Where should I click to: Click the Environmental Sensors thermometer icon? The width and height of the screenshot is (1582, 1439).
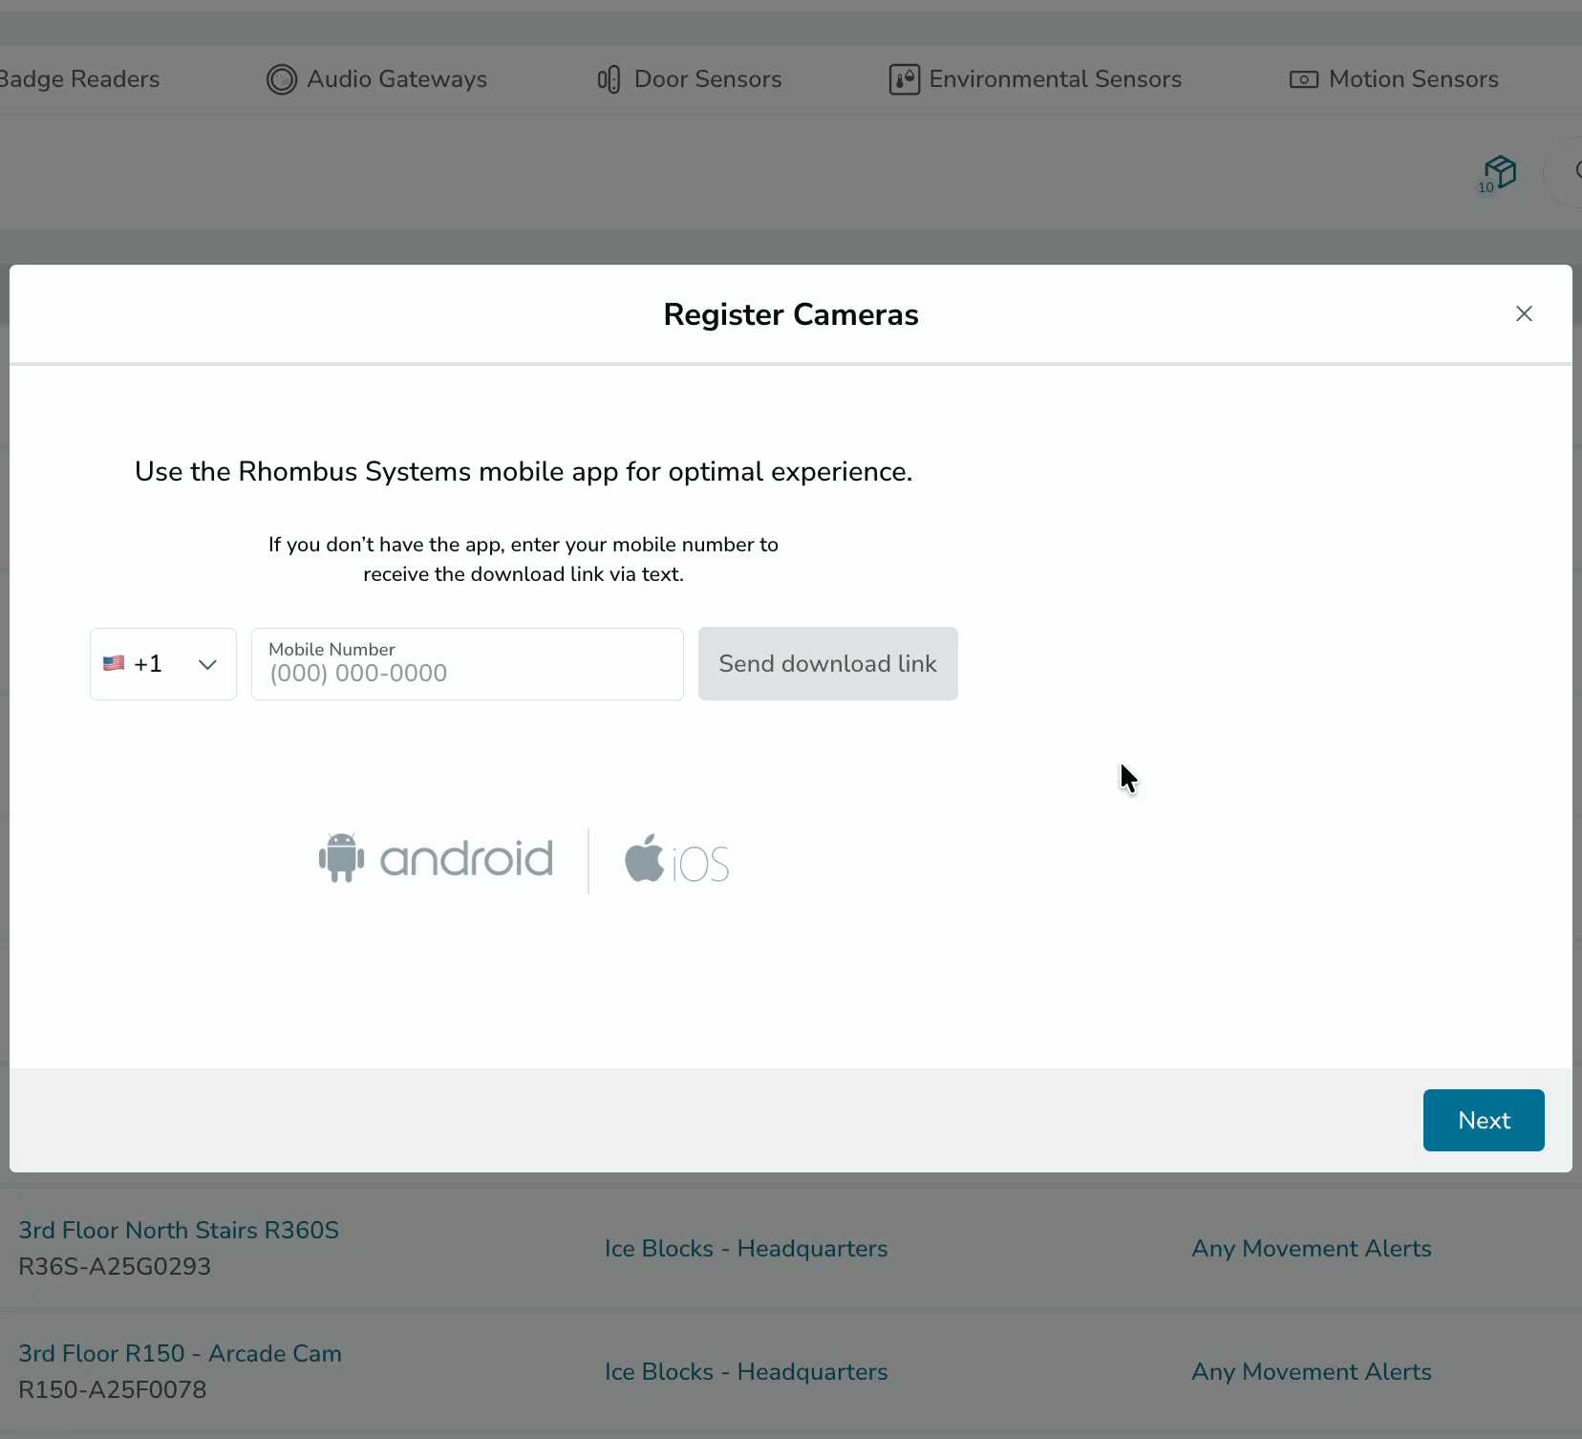[905, 79]
